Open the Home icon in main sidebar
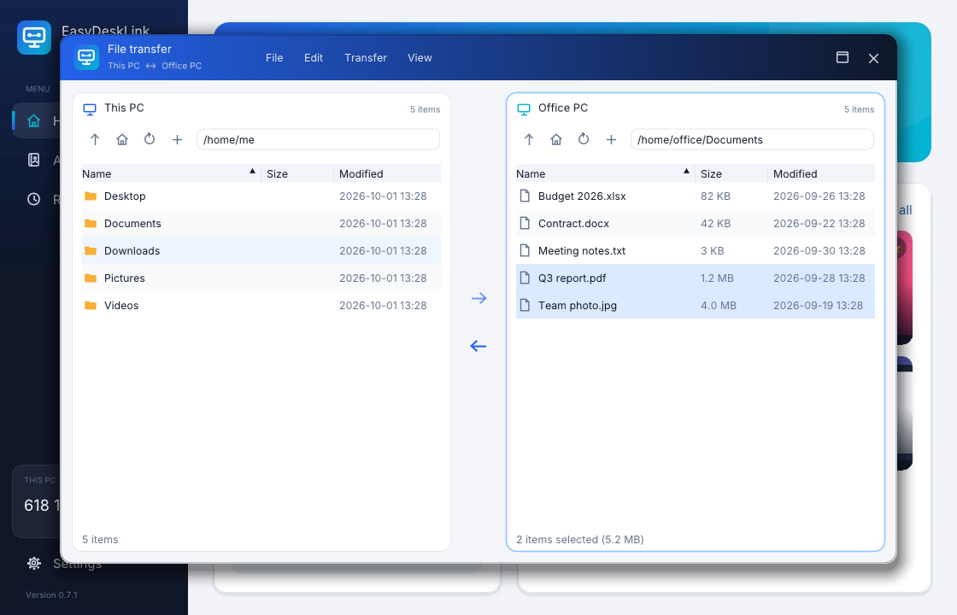Viewport: 957px width, 615px height. pyautogui.click(x=33, y=120)
